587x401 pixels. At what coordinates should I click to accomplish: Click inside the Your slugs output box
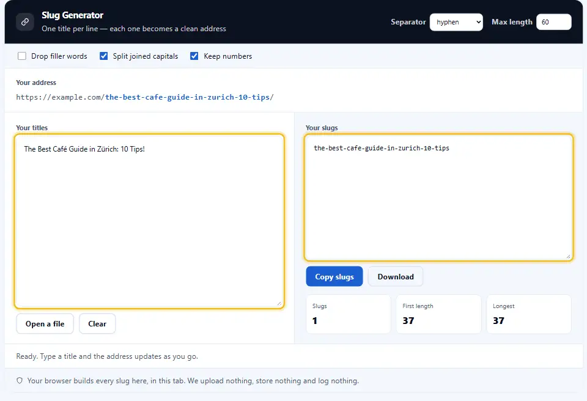[x=439, y=197]
